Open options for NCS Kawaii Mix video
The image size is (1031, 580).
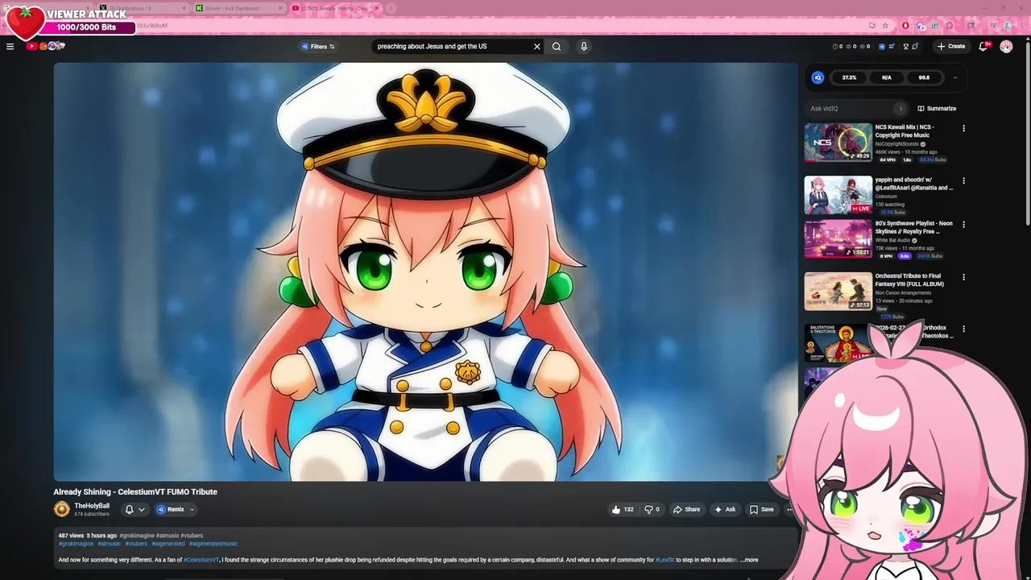click(963, 128)
